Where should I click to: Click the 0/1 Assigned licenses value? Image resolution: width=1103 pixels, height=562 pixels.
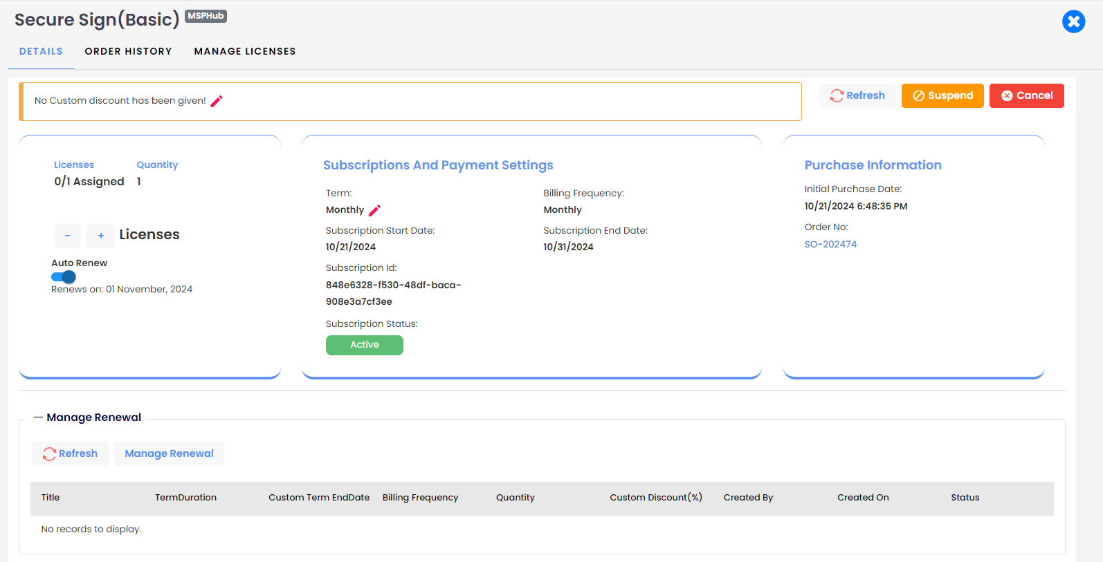point(89,182)
